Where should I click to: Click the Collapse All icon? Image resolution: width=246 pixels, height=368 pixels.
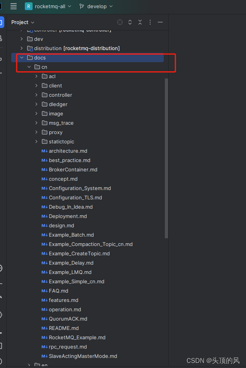pyautogui.click(x=140, y=22)
